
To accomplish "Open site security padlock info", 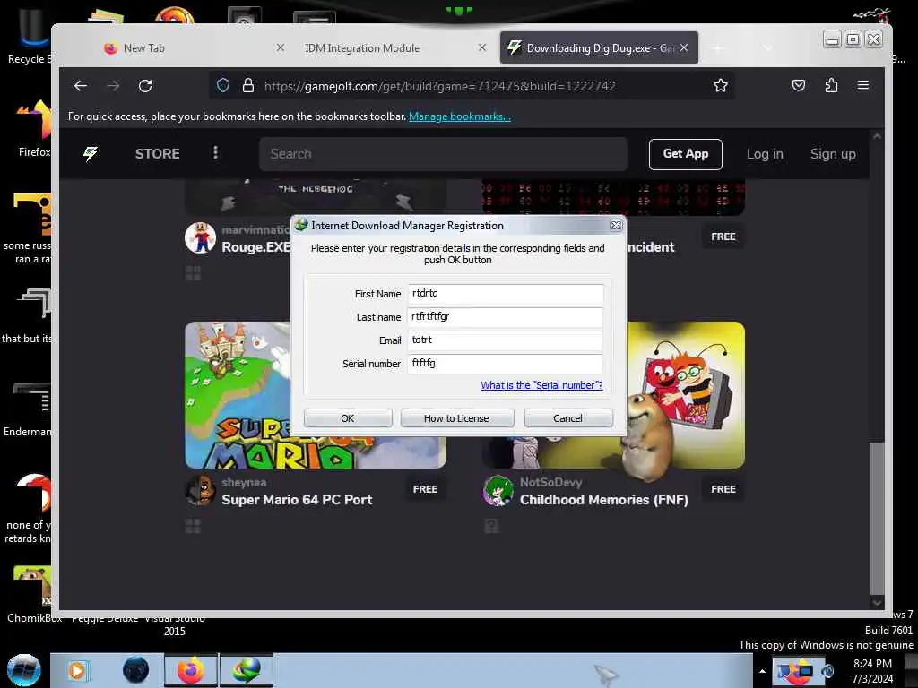I will (248, 85).
